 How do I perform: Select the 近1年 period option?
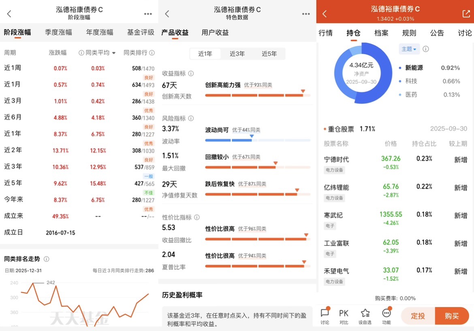point(205,54)
